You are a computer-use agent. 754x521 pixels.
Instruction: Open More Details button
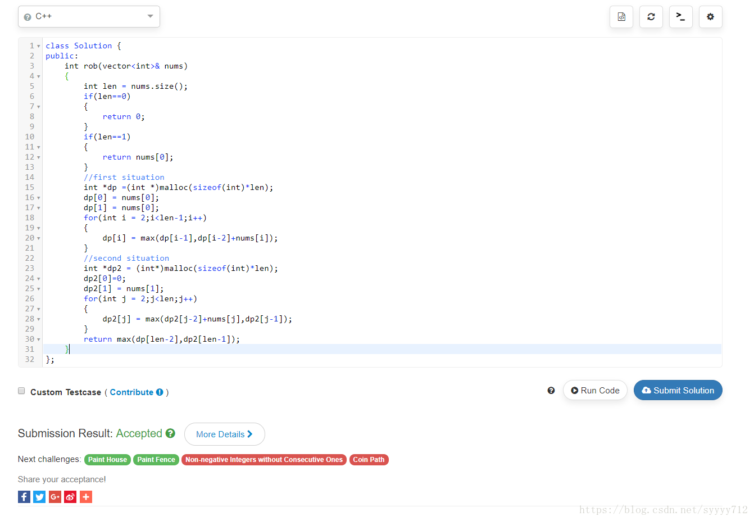pos(225,434)
